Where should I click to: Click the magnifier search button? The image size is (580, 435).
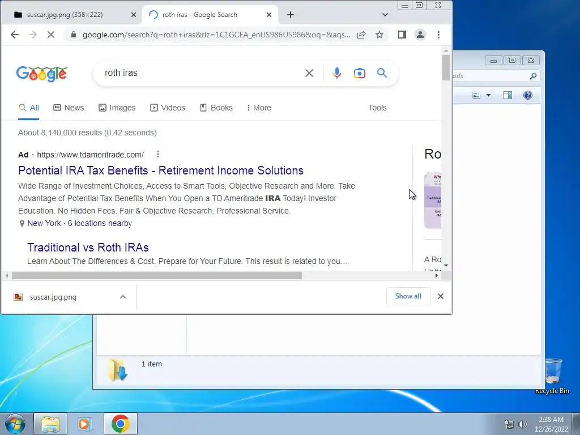pyautogui.click(x=382, y=73)
